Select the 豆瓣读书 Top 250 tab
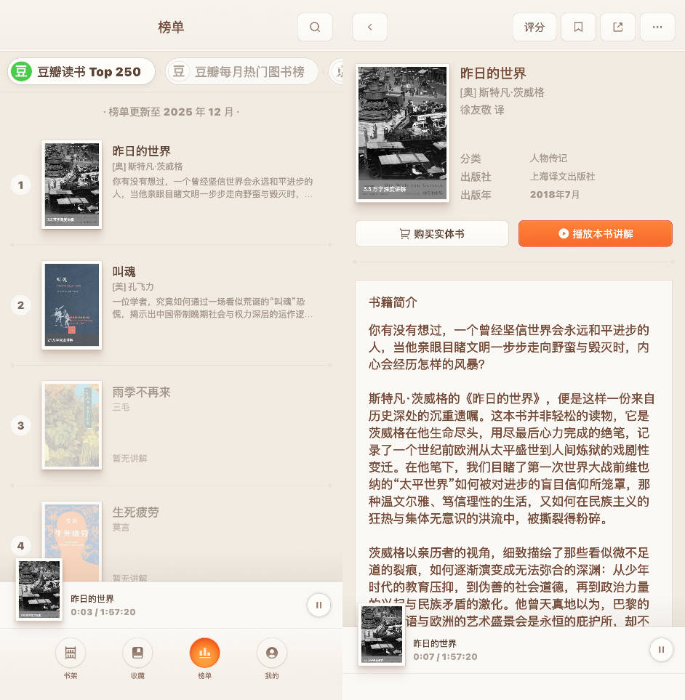This screenshot has width=685, height=700. tap(81, 71)
